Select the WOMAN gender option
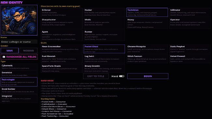The image size is (212, 119). tap(29, 51)
